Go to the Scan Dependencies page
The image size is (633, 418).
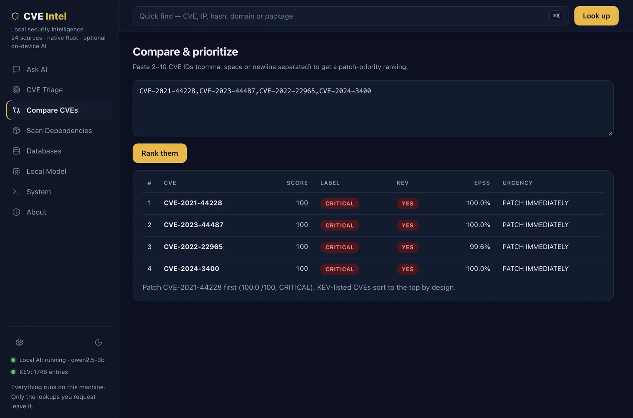pyautogui.click(x=59, y=130)
